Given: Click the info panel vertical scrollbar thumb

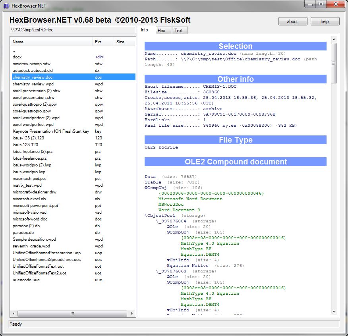Looking at the screenshot, I should (334, 63).
